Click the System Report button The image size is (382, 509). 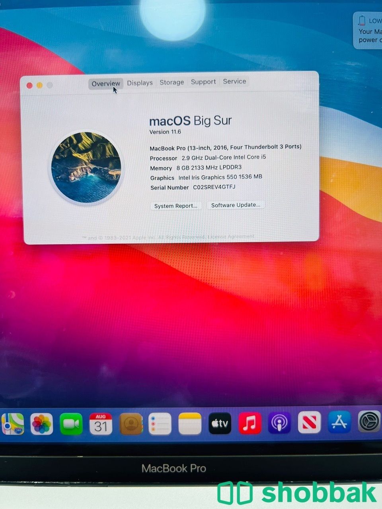click(176, 206)
